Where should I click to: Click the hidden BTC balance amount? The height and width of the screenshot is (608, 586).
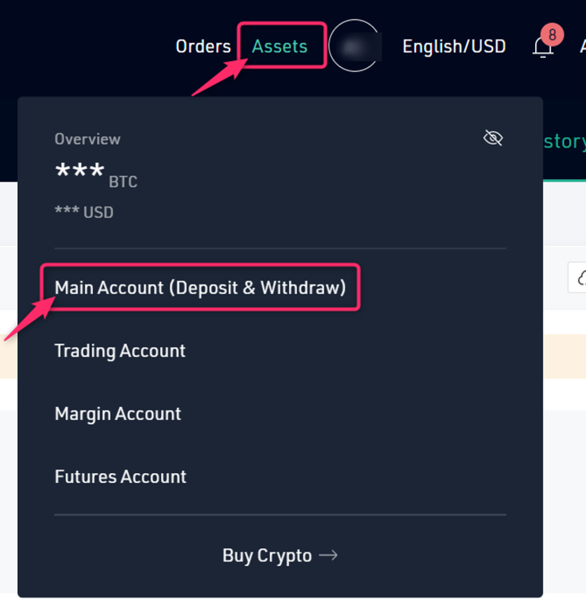[x=80, y=170]
